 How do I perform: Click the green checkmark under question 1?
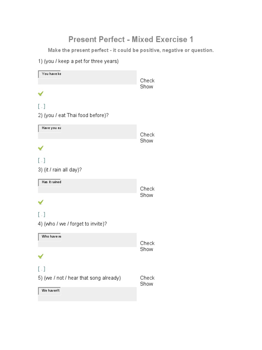[41, 94]
